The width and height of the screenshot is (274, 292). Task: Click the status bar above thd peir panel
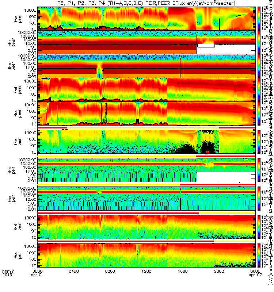click(146, 213)
